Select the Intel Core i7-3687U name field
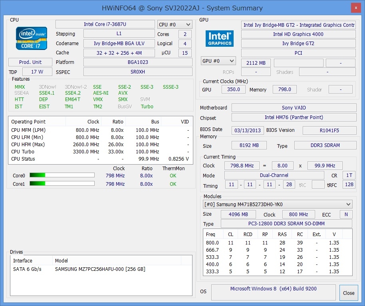 [105, 24]
